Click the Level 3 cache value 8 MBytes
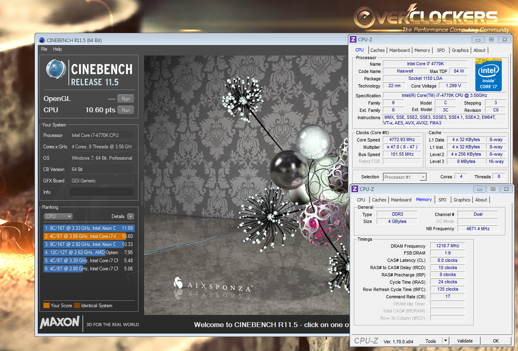 pos(466,161)
